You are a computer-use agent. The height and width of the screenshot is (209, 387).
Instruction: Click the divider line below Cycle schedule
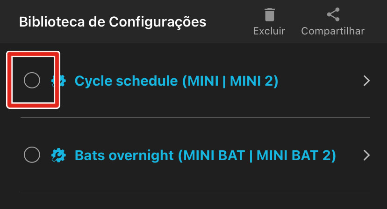pos(195,118)
